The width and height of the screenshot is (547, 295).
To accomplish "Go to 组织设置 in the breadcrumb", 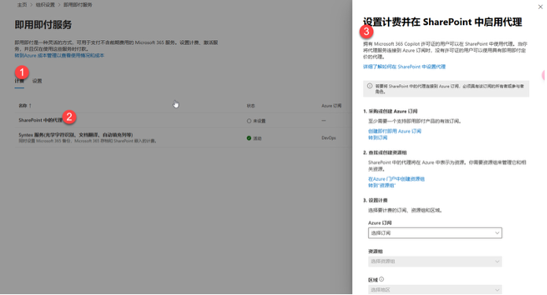I will pyautogui.click(x=45, y=5).
